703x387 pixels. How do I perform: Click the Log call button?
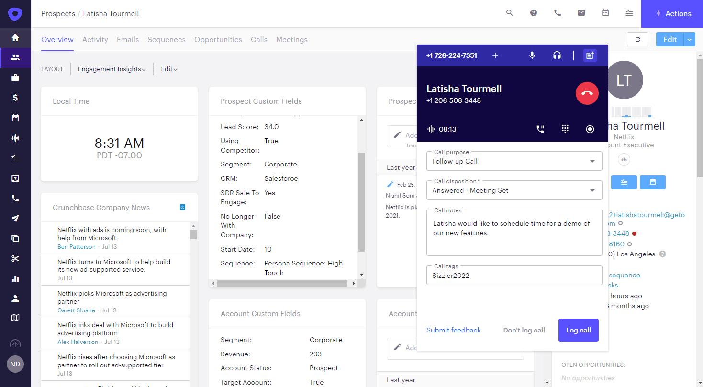(578, 330)
